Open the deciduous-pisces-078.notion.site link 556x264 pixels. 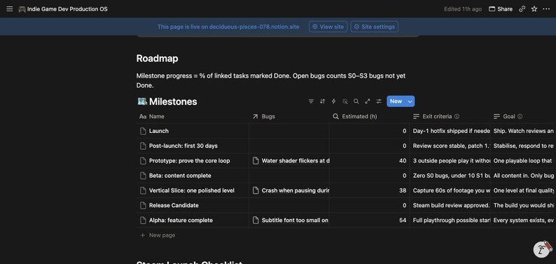pos(254,27)
